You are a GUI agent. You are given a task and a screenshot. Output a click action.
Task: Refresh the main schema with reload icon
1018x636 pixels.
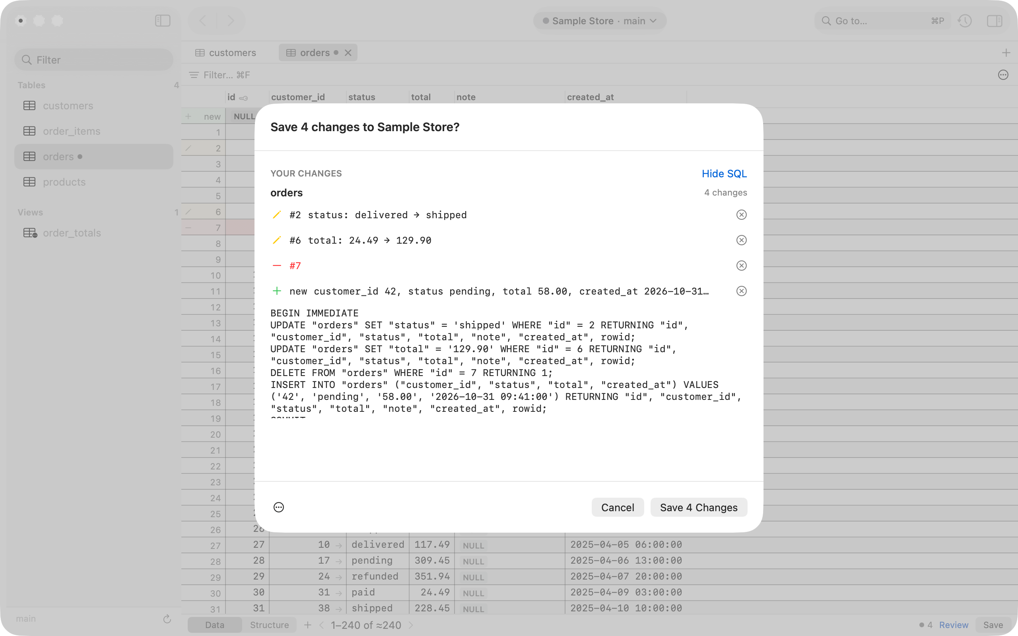[167, 619]
